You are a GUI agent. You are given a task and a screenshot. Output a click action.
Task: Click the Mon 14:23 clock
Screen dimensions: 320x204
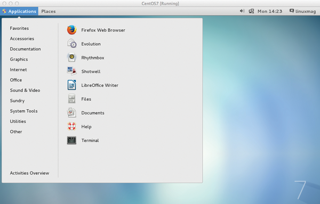point(270,11)
